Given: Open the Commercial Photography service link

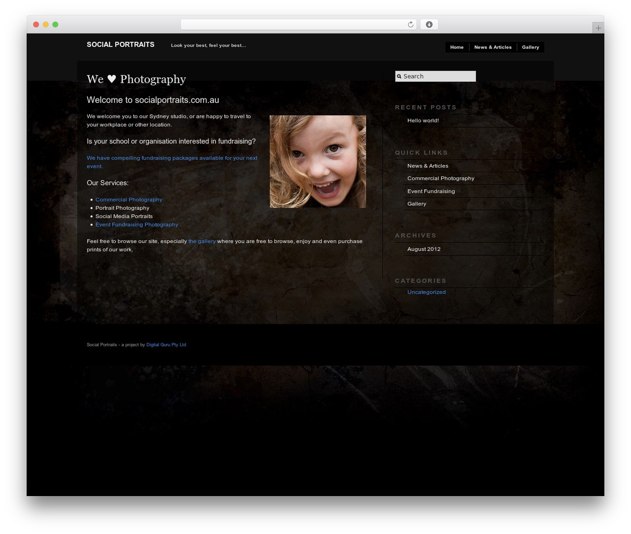Looking at the screenshot, I should tap(129, 200).
